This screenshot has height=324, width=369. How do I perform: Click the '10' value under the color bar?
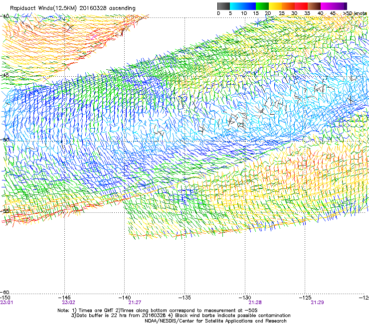pyautogui.click(x=244, y=13)
